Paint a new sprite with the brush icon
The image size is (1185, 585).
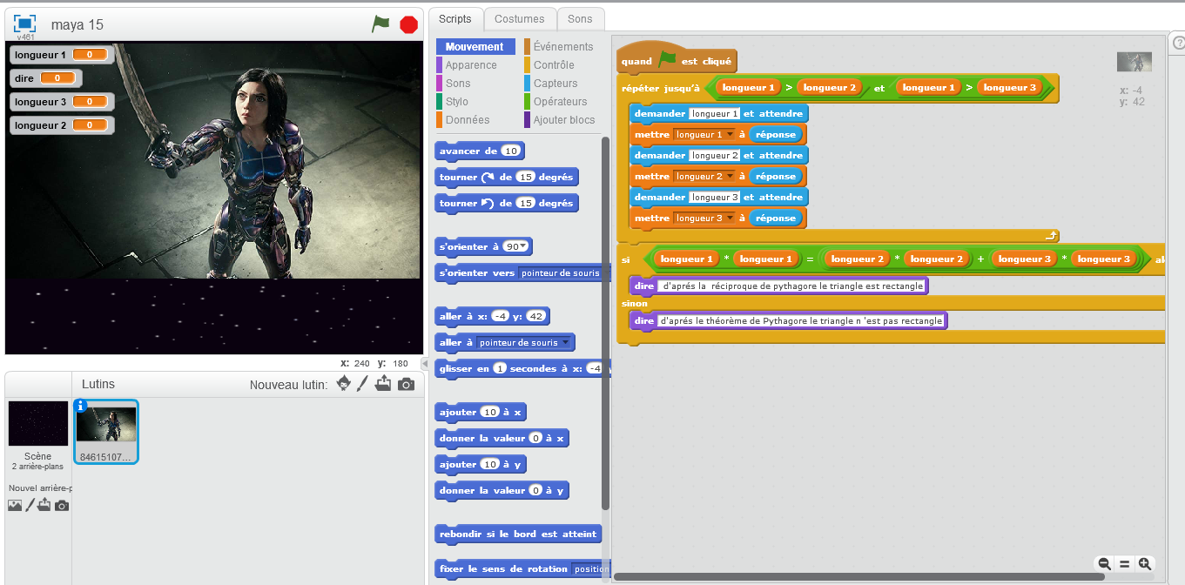pos(363,384)
